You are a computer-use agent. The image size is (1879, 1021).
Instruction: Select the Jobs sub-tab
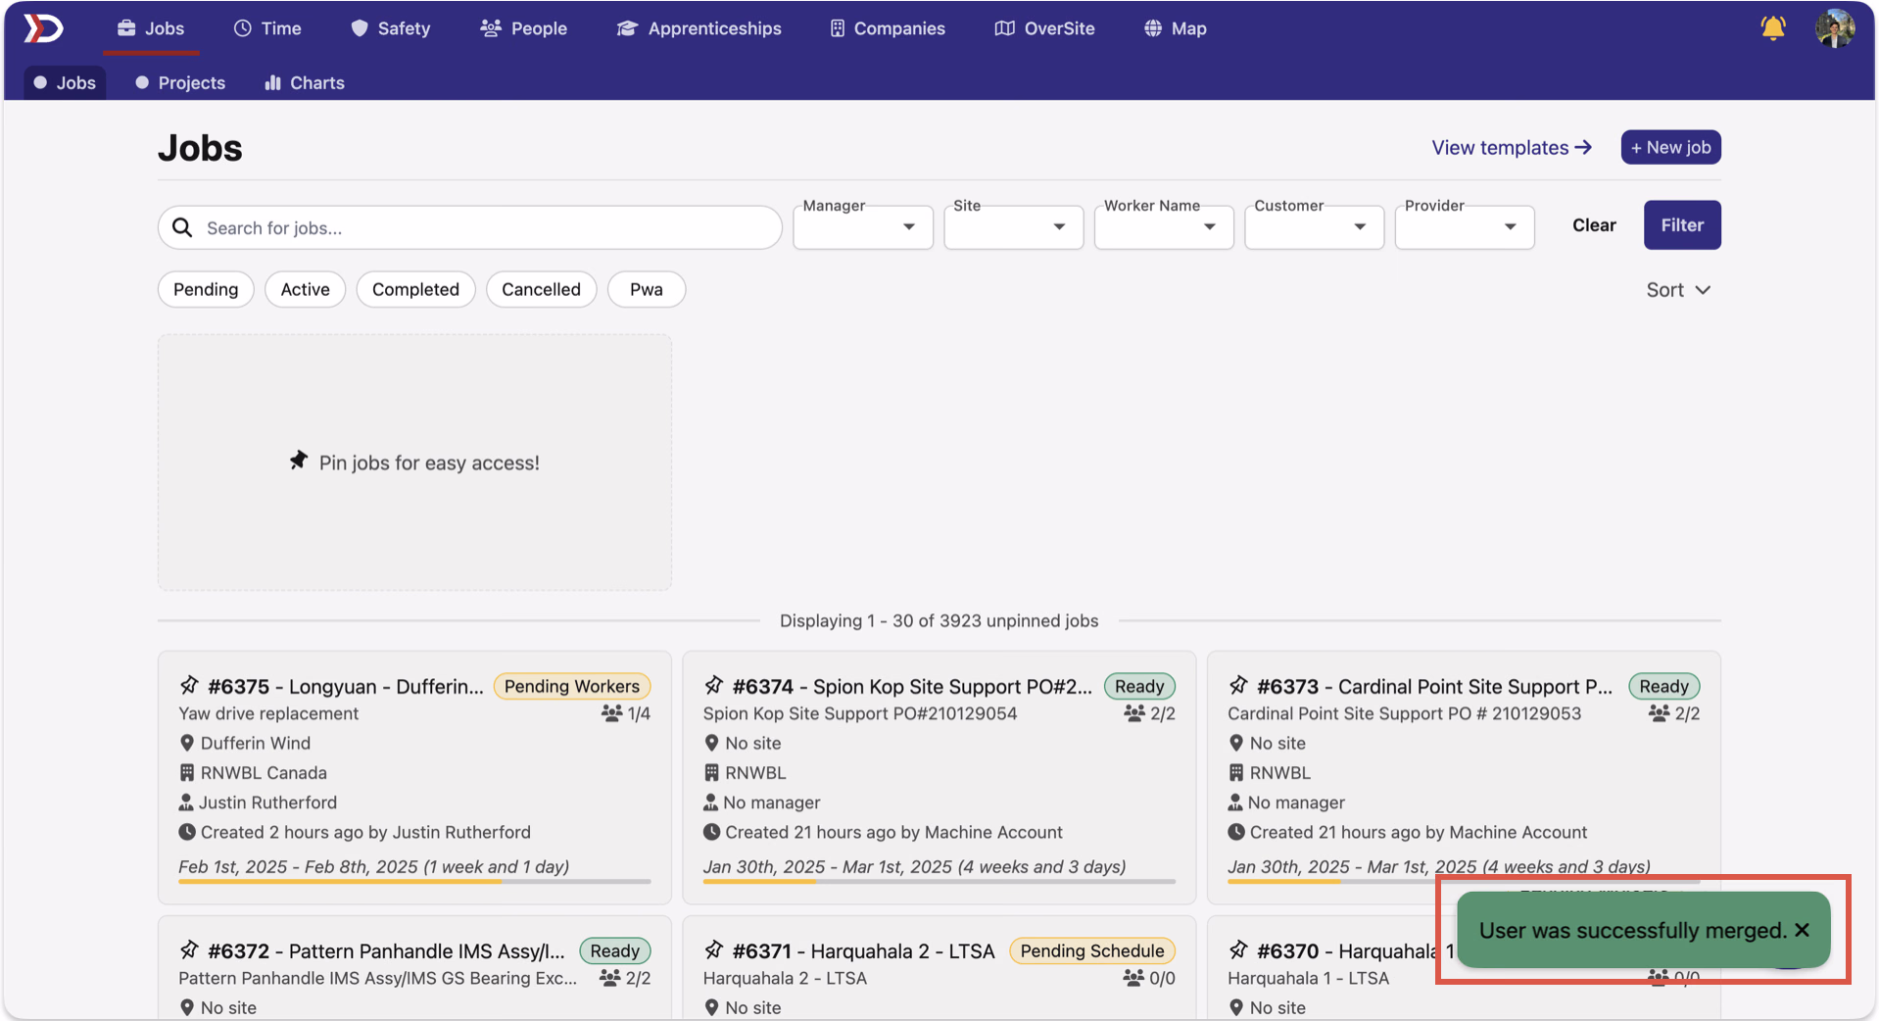tap(65, 82)
